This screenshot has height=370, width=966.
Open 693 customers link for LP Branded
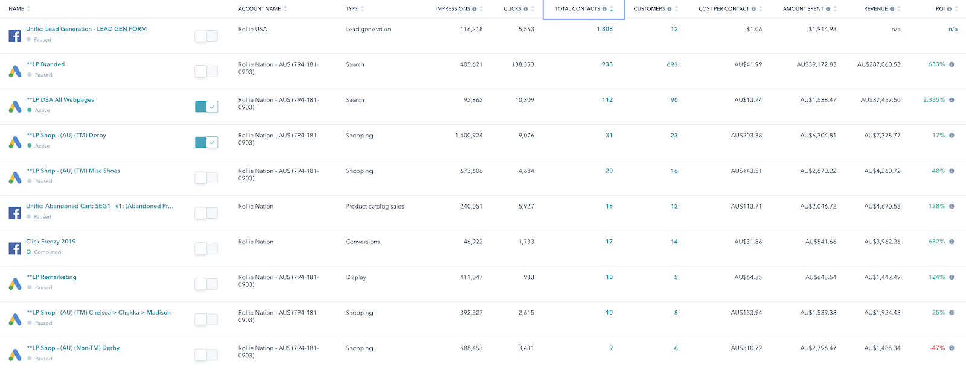tap(672, 64)
